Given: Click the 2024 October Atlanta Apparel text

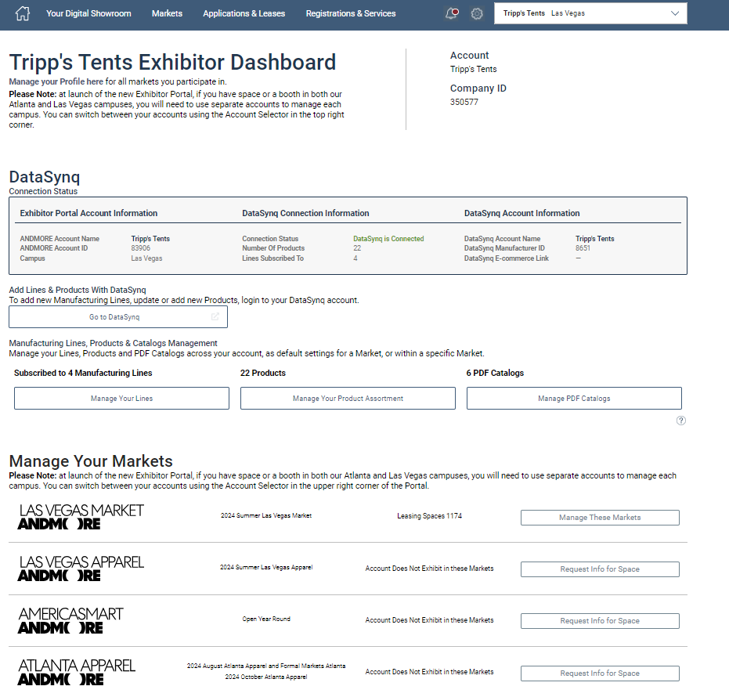Looking at the screenshot, I should 266,677.
